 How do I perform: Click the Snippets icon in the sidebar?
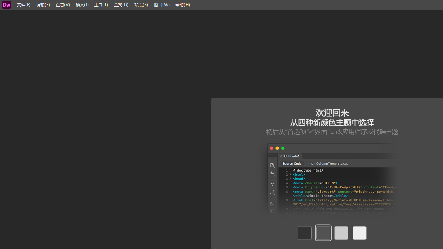pyautogui.click(x=272, y=192)
